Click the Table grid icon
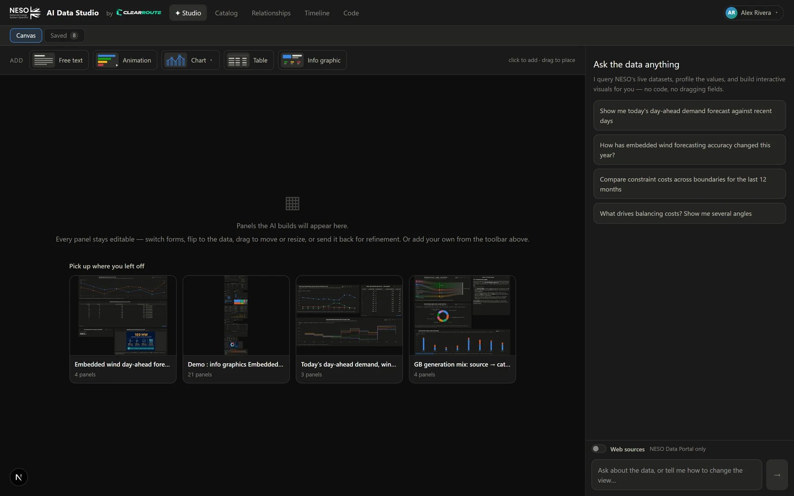This screenshot has height=496, width=794. tap(238, 60)
